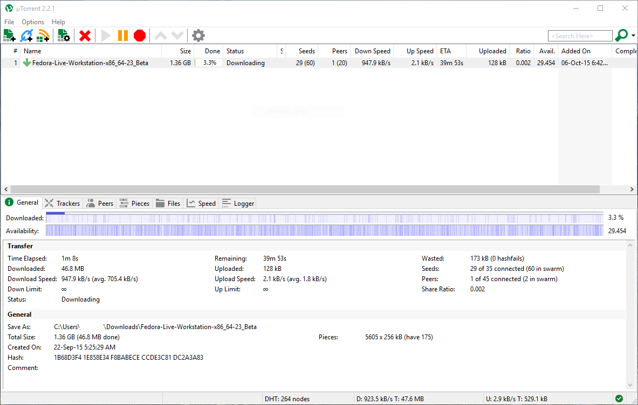Click the Create New Torrent icon
This screenshot has width=638, height=405.
point(64,36)
